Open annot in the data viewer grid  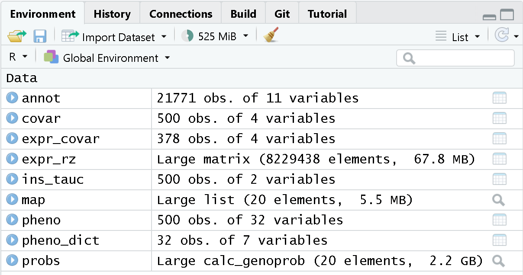(499, 98)
